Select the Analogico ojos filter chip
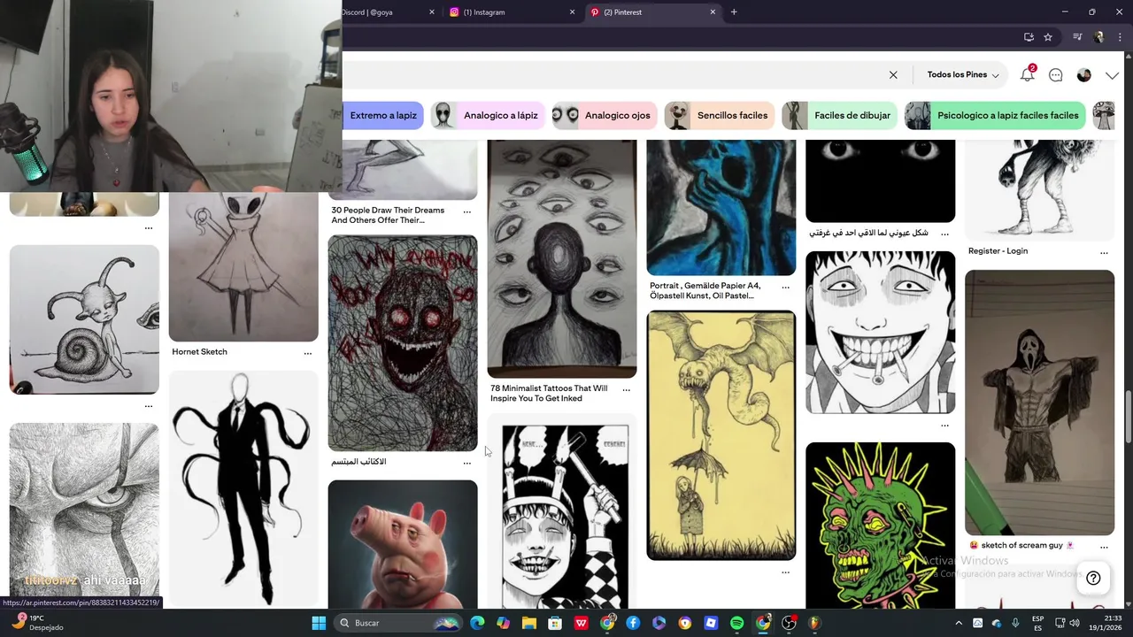 point(603,115)
